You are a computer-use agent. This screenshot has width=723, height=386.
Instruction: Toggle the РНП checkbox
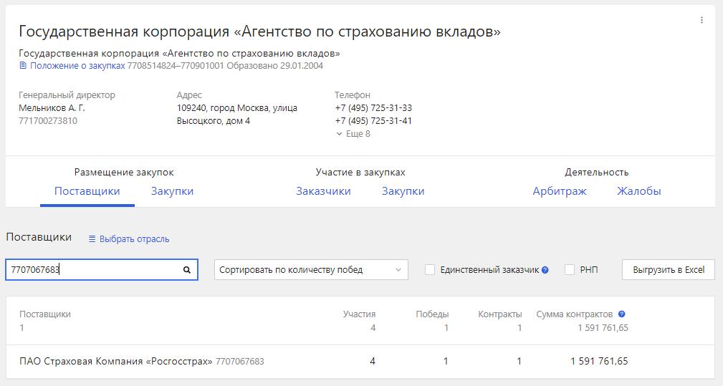(x=570, y=270)
